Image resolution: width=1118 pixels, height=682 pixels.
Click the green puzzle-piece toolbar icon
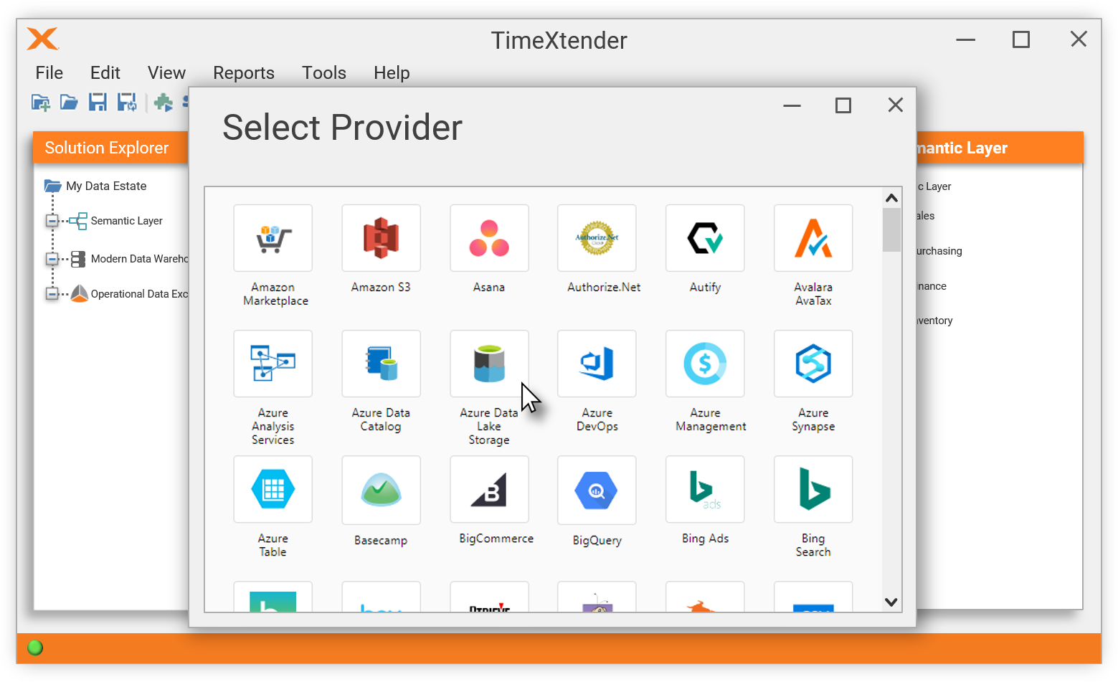coord(164,102)
